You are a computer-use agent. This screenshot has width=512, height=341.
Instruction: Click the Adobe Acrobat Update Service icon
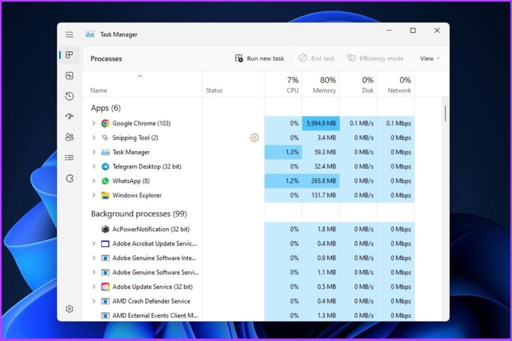point(105,243)
